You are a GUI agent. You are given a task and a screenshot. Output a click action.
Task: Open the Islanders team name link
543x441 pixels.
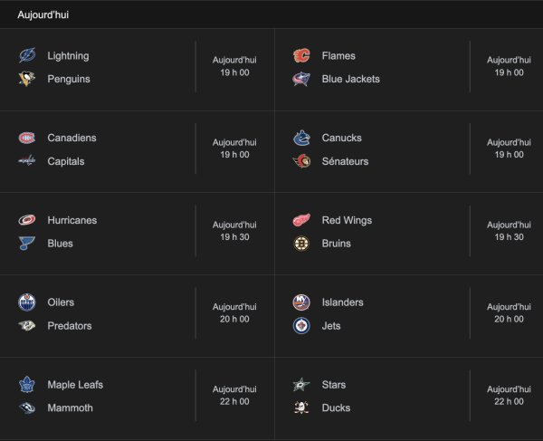click(x=346, y=302)
